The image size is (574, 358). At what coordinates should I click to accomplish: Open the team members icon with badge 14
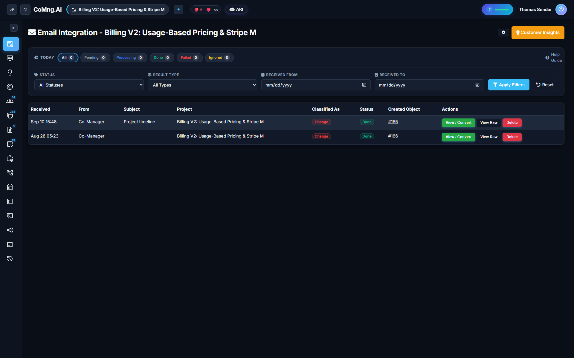(x=10, y=101)
